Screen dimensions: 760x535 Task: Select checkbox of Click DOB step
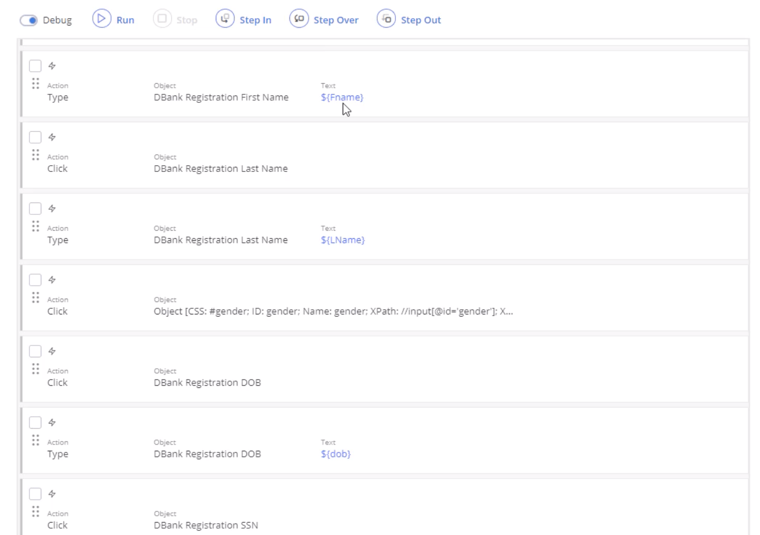point(35,351)
